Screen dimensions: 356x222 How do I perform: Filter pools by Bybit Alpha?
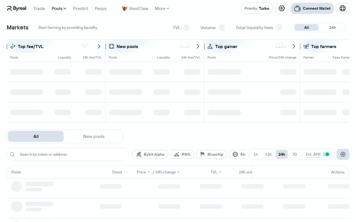click(150, 154)
